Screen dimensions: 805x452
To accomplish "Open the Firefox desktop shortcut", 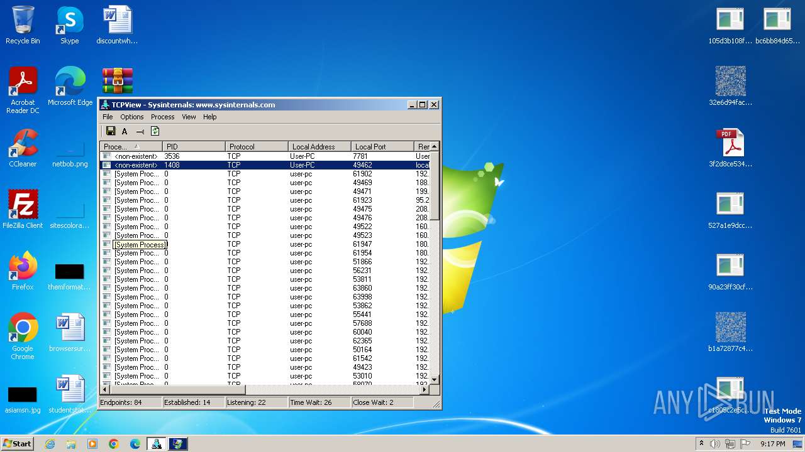I will 23,271.
